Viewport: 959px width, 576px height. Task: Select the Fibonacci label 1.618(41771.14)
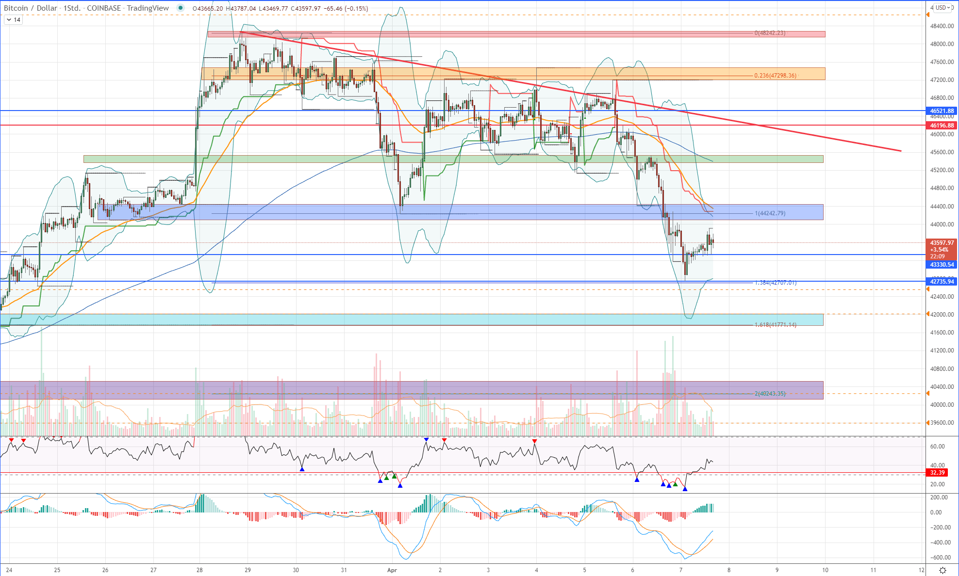[x=775, y=325]
